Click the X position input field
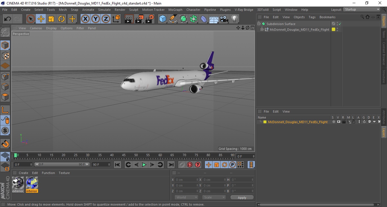The width and height of the screenshot is (387, 207). 186,180
